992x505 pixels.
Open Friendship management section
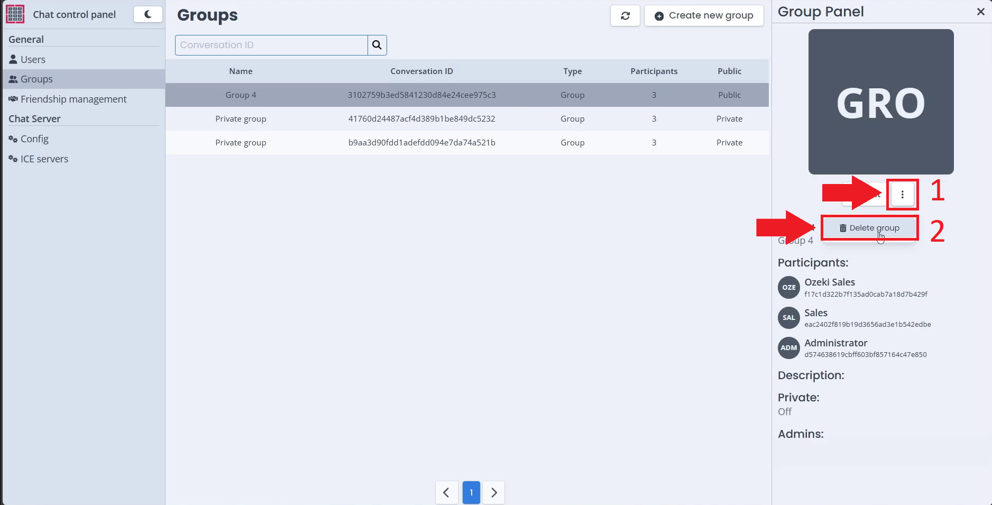[x=74, y=99]
